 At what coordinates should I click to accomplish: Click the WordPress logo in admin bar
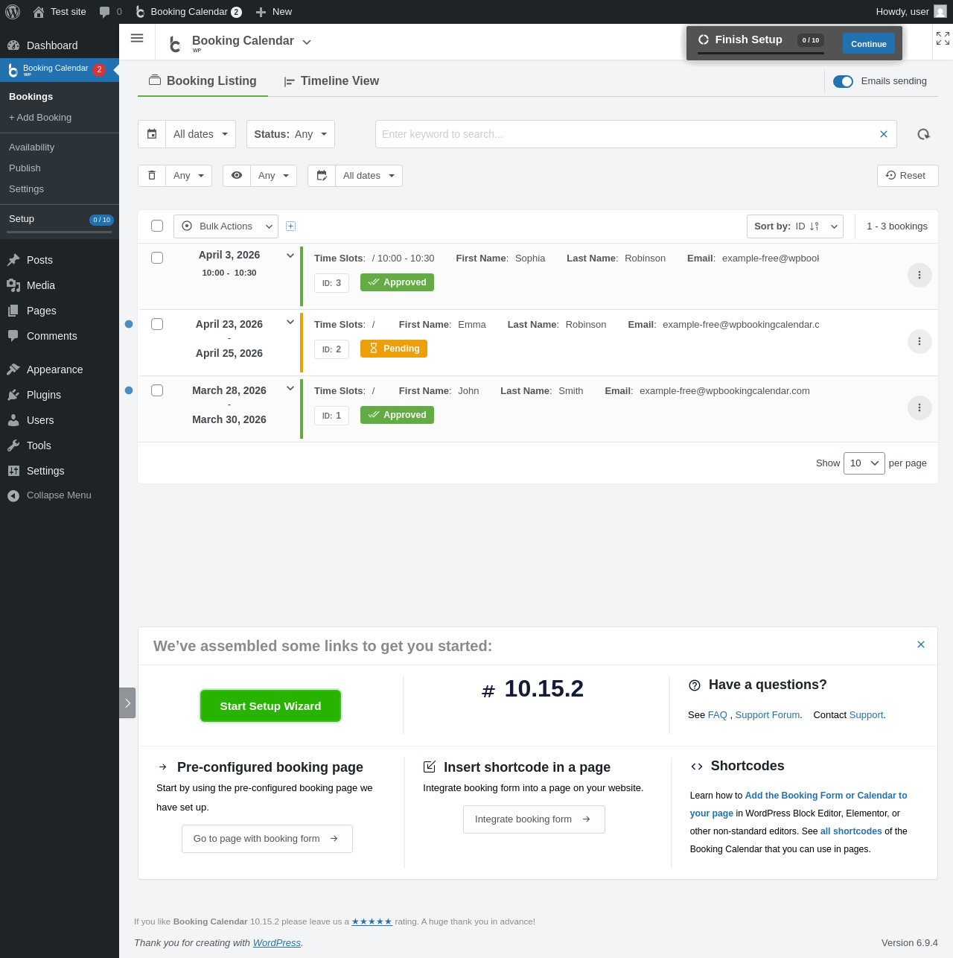(x=13, y=12)
